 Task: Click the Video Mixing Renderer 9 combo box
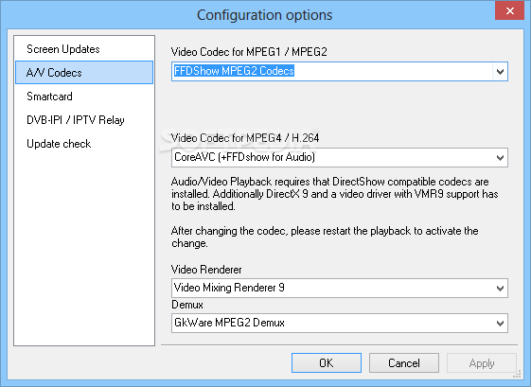(x=339, y=289)
